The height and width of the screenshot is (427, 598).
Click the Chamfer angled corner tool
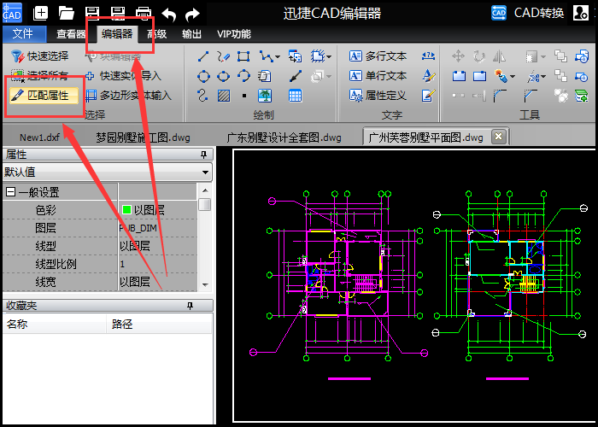tap(531, 96)
